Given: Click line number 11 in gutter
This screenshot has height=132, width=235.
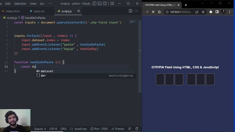Looking at the screenshot, I should click(x=6, y=67).
